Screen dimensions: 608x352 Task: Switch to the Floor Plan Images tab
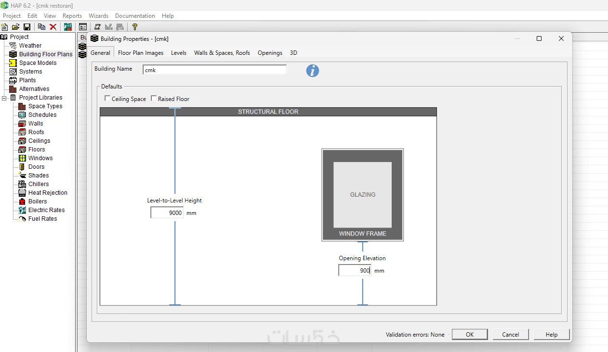pyautogui.click(x=141, y=53)
